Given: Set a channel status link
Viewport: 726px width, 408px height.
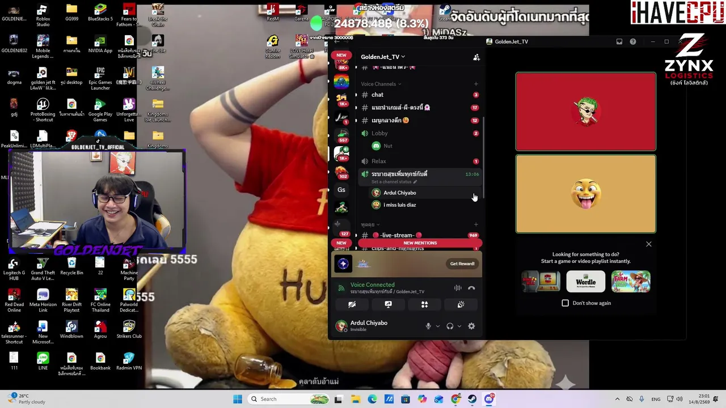Looking at the screenshot, I should 394,182.
